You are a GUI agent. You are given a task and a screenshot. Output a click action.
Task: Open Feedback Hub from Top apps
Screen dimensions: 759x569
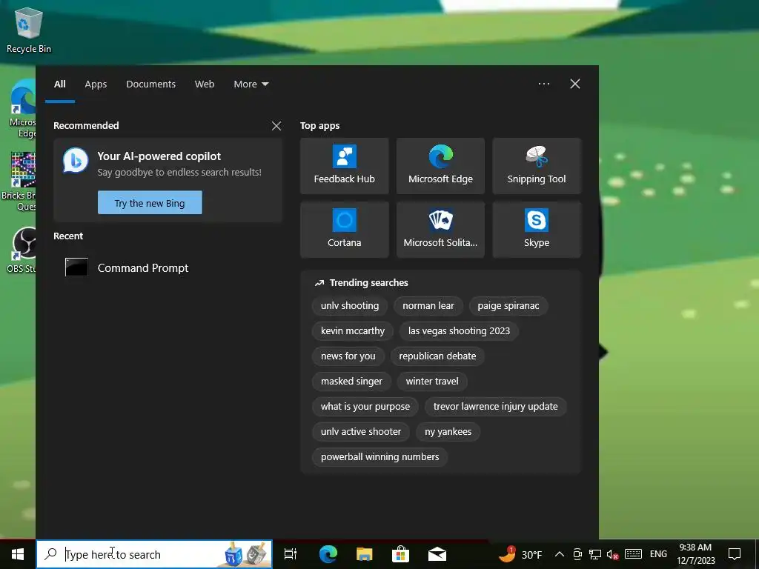[x=344, y=166]
